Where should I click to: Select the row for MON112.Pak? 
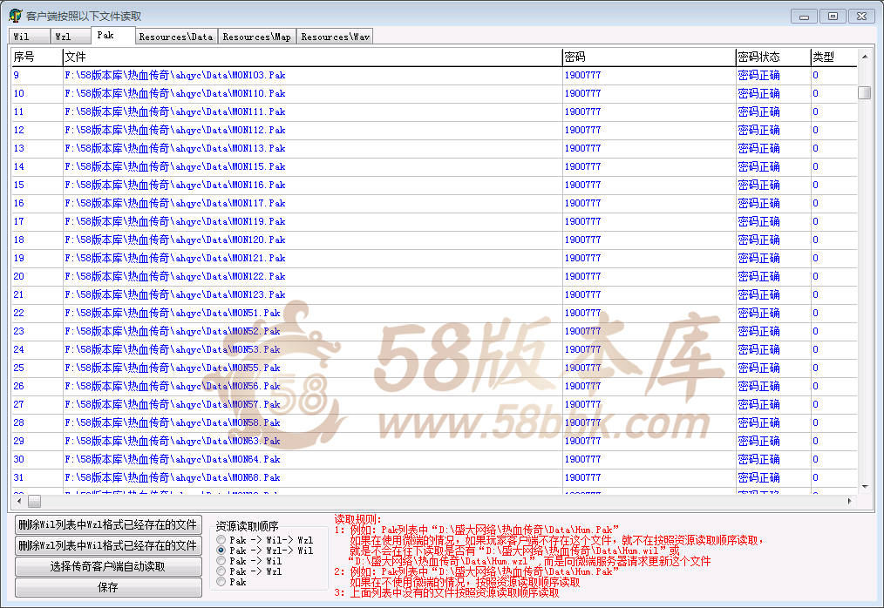(x=434, y=130)
